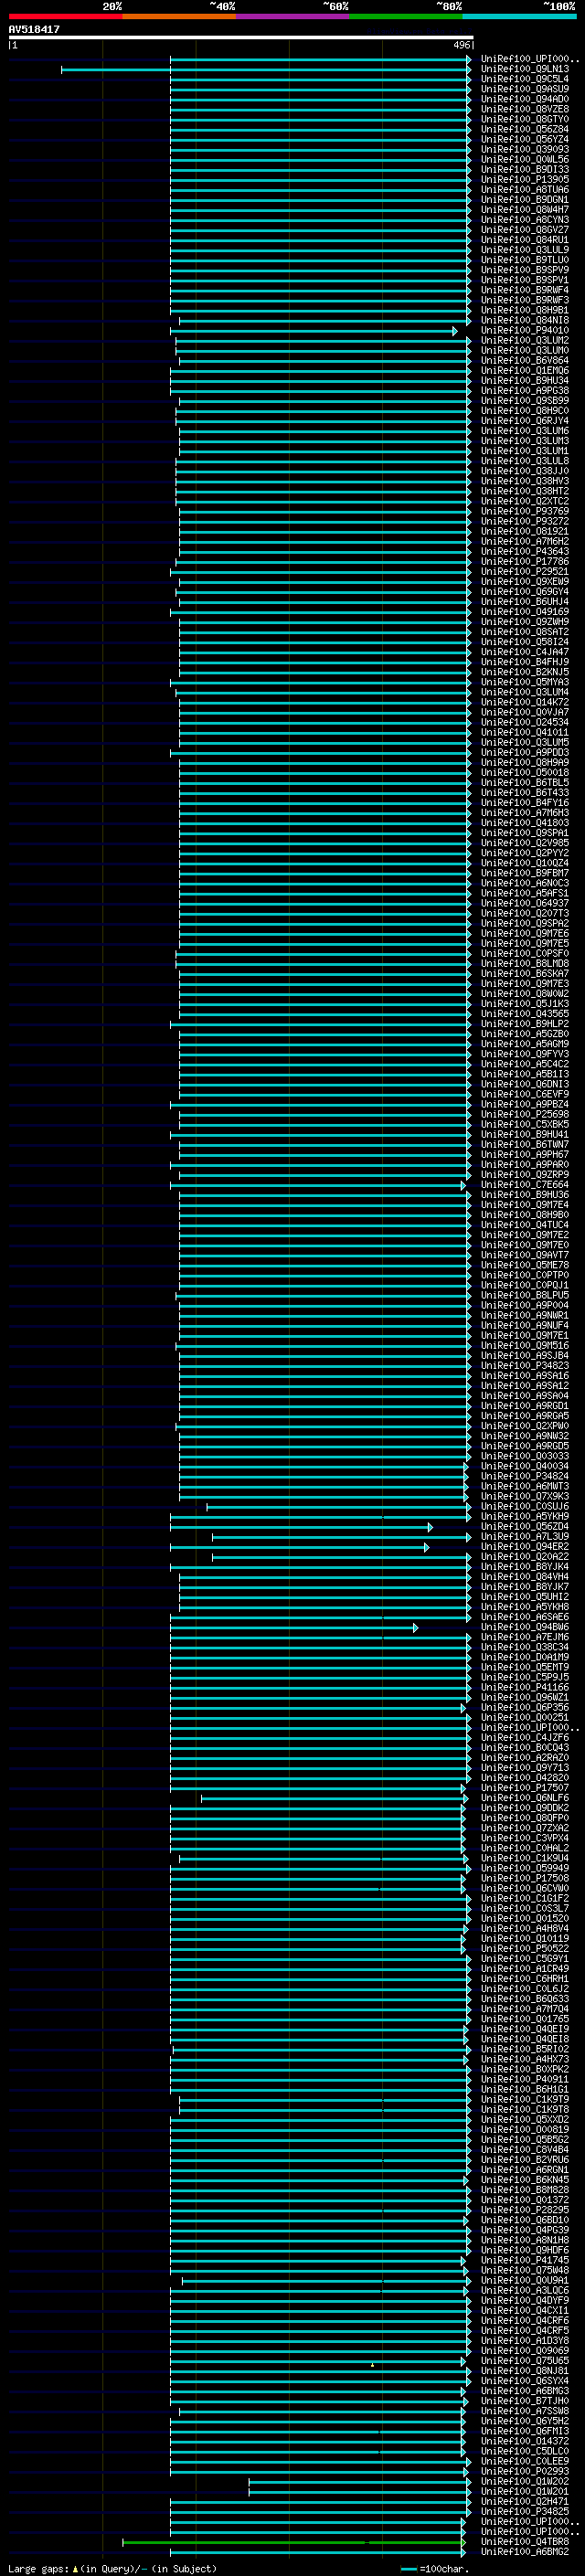Select hit label UniRef100_Q94AD0
The image size is (585, 2576).
coord(525,99)
